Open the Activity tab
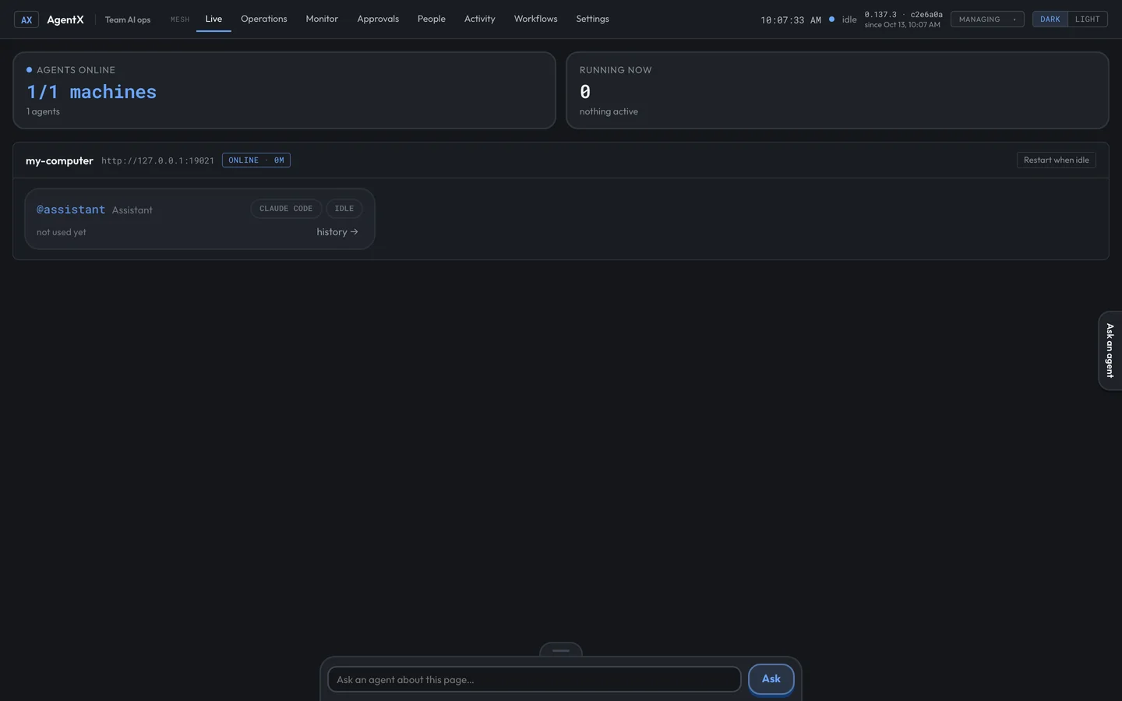1122x701 pixels. pyautogui.click(x=480, y=19)
